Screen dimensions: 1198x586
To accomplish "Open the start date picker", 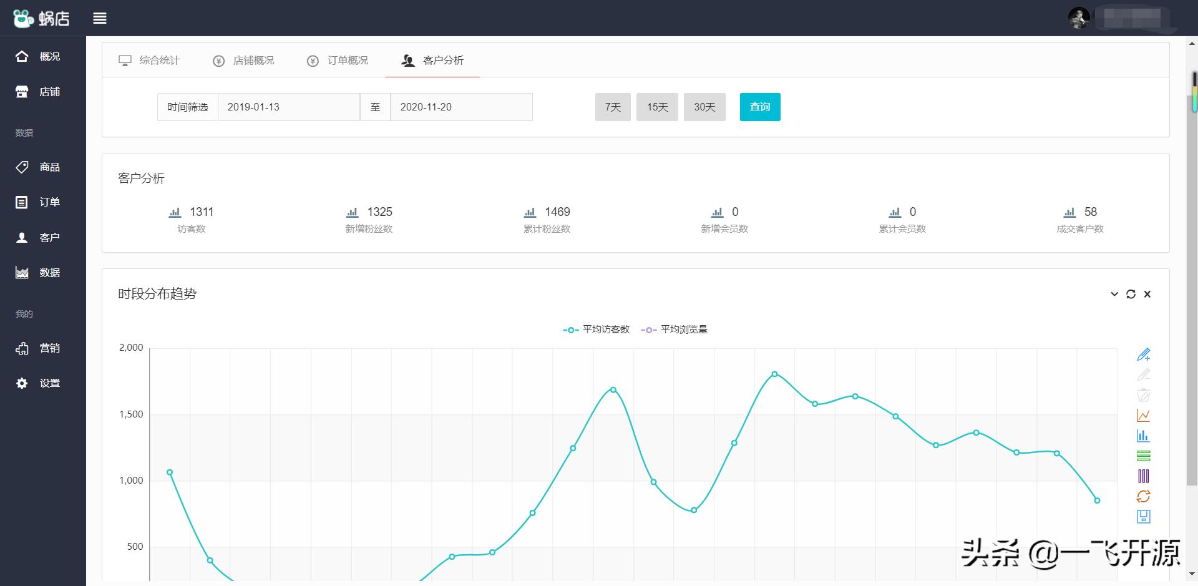I will [x=288, y=107].
